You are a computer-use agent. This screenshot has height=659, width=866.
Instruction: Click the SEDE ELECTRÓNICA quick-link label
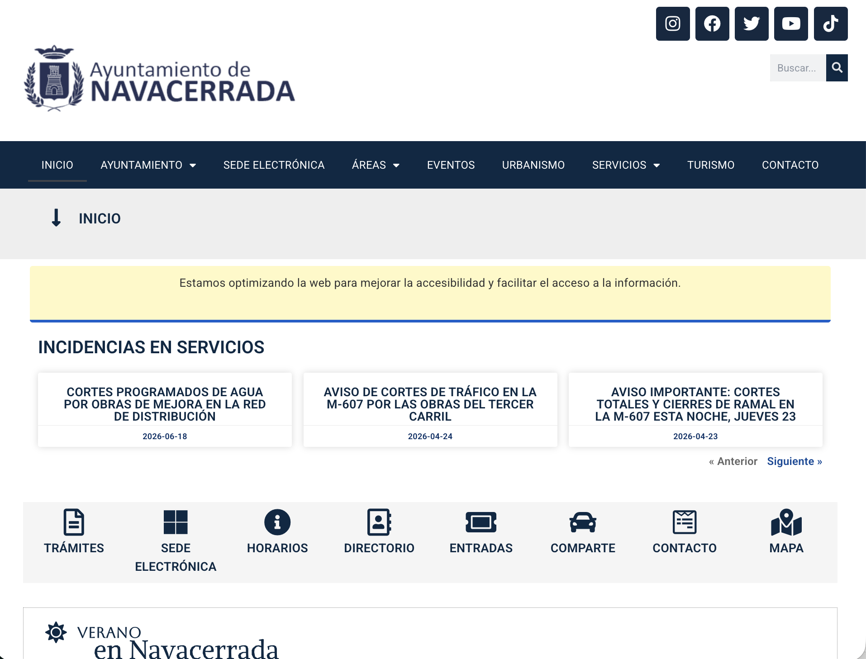176,557
